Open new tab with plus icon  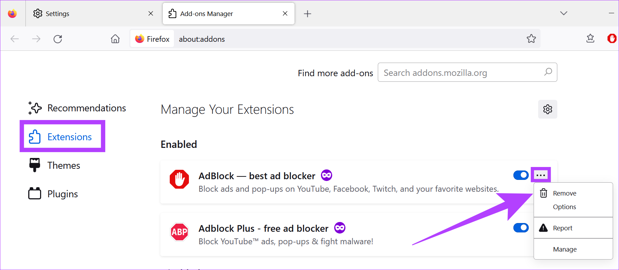(x=307, y=14)
